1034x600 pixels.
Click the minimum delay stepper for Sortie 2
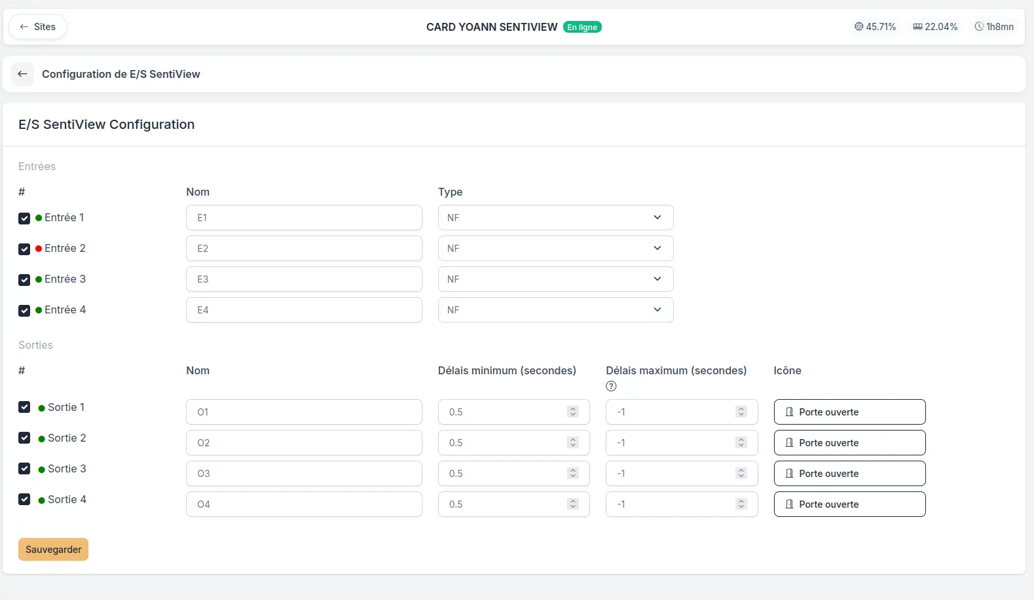pos(573,442)
